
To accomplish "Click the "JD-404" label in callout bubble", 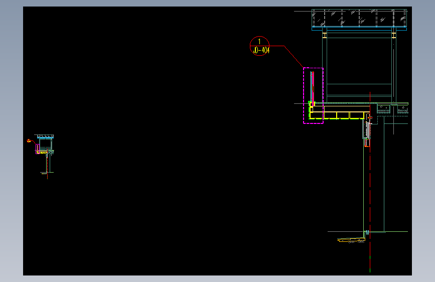I will (261, 50).
